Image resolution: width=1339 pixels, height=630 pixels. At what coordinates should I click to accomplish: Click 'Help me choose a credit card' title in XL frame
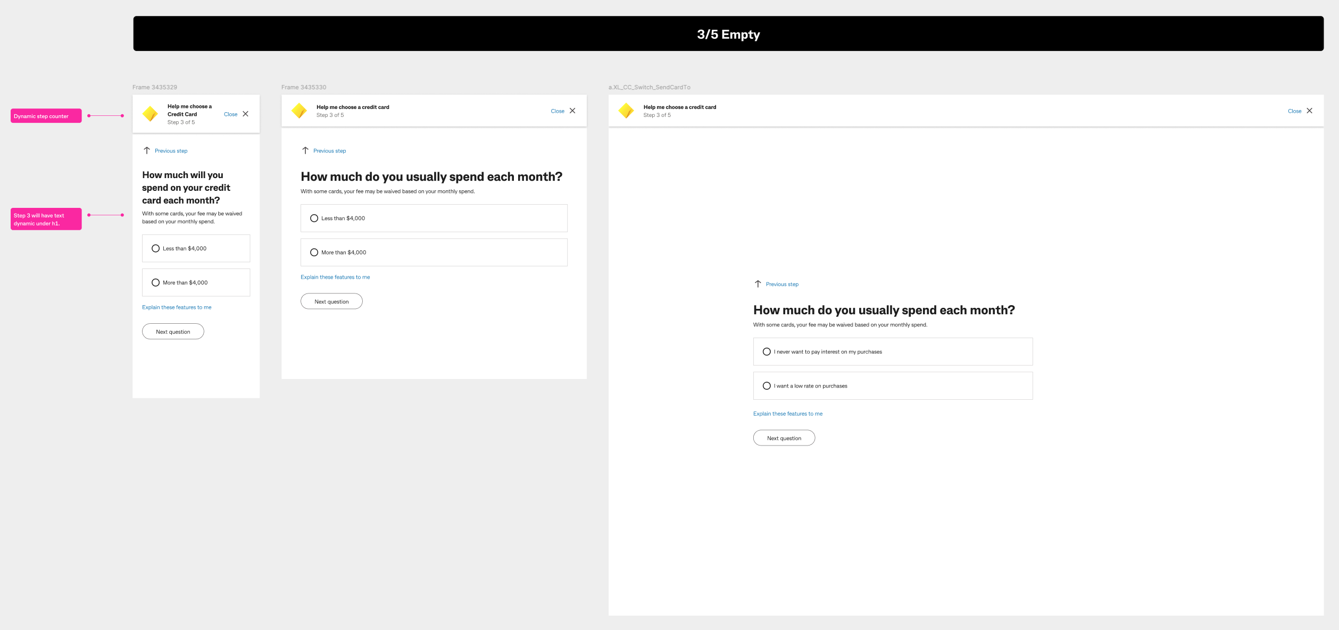tap(680, 107)
